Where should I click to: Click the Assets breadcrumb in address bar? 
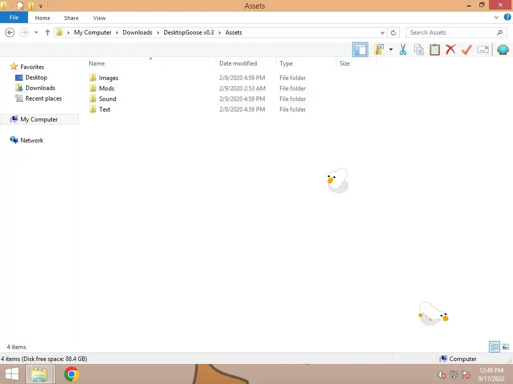[x=233, y=32]
